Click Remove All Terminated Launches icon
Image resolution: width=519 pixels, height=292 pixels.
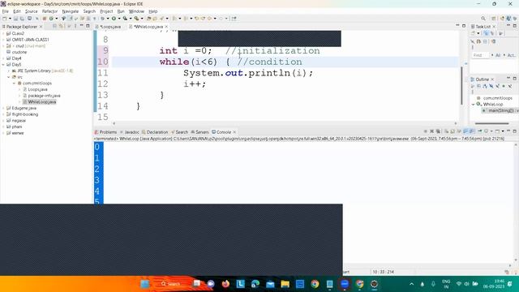[x=438, y=131]
